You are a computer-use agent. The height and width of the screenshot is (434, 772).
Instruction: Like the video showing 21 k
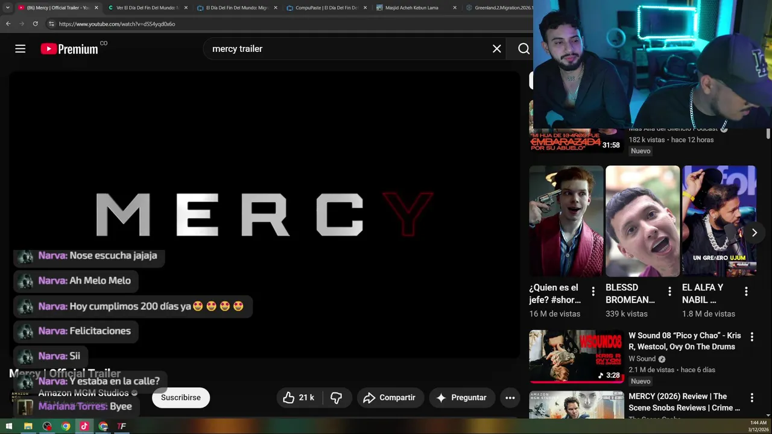click(x=299, y=398)
